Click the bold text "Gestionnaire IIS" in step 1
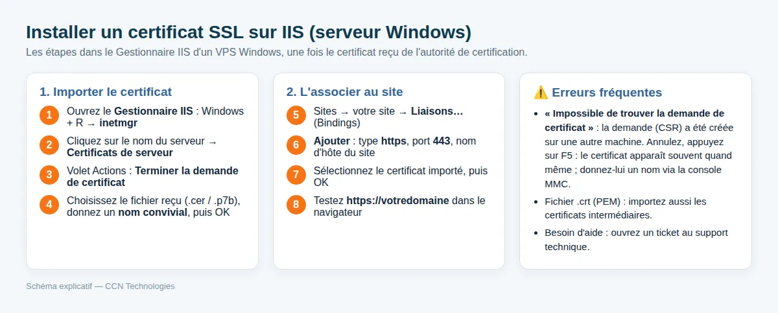This screenshot has height=313, width=778. [154, 111]
